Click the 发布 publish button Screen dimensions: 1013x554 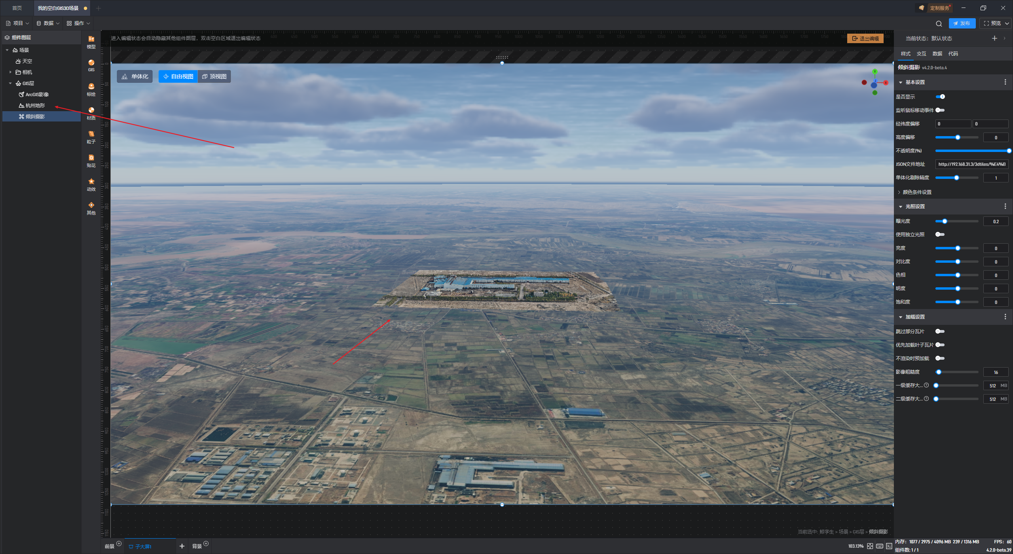tap(962, 23)
